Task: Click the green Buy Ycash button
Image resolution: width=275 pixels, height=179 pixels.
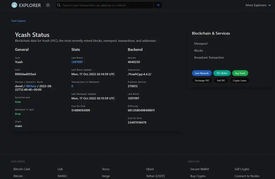Action: [x=240, y=73]
